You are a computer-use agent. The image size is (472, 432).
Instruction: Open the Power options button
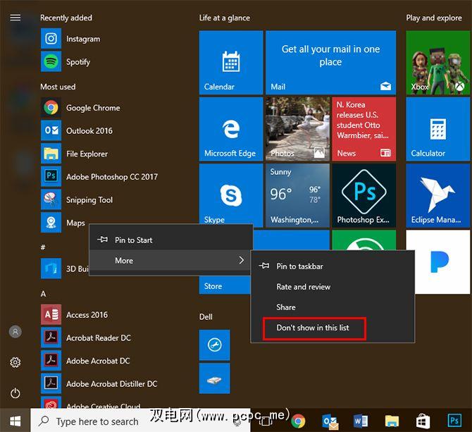[15, 393]
